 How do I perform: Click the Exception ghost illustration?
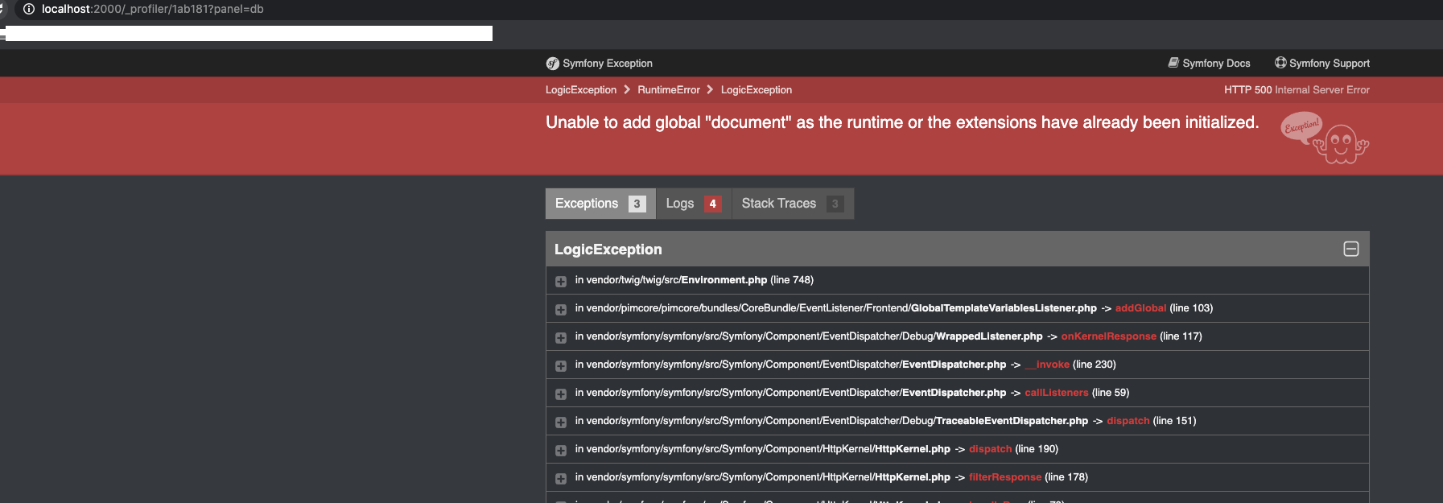coord(1325,138)
